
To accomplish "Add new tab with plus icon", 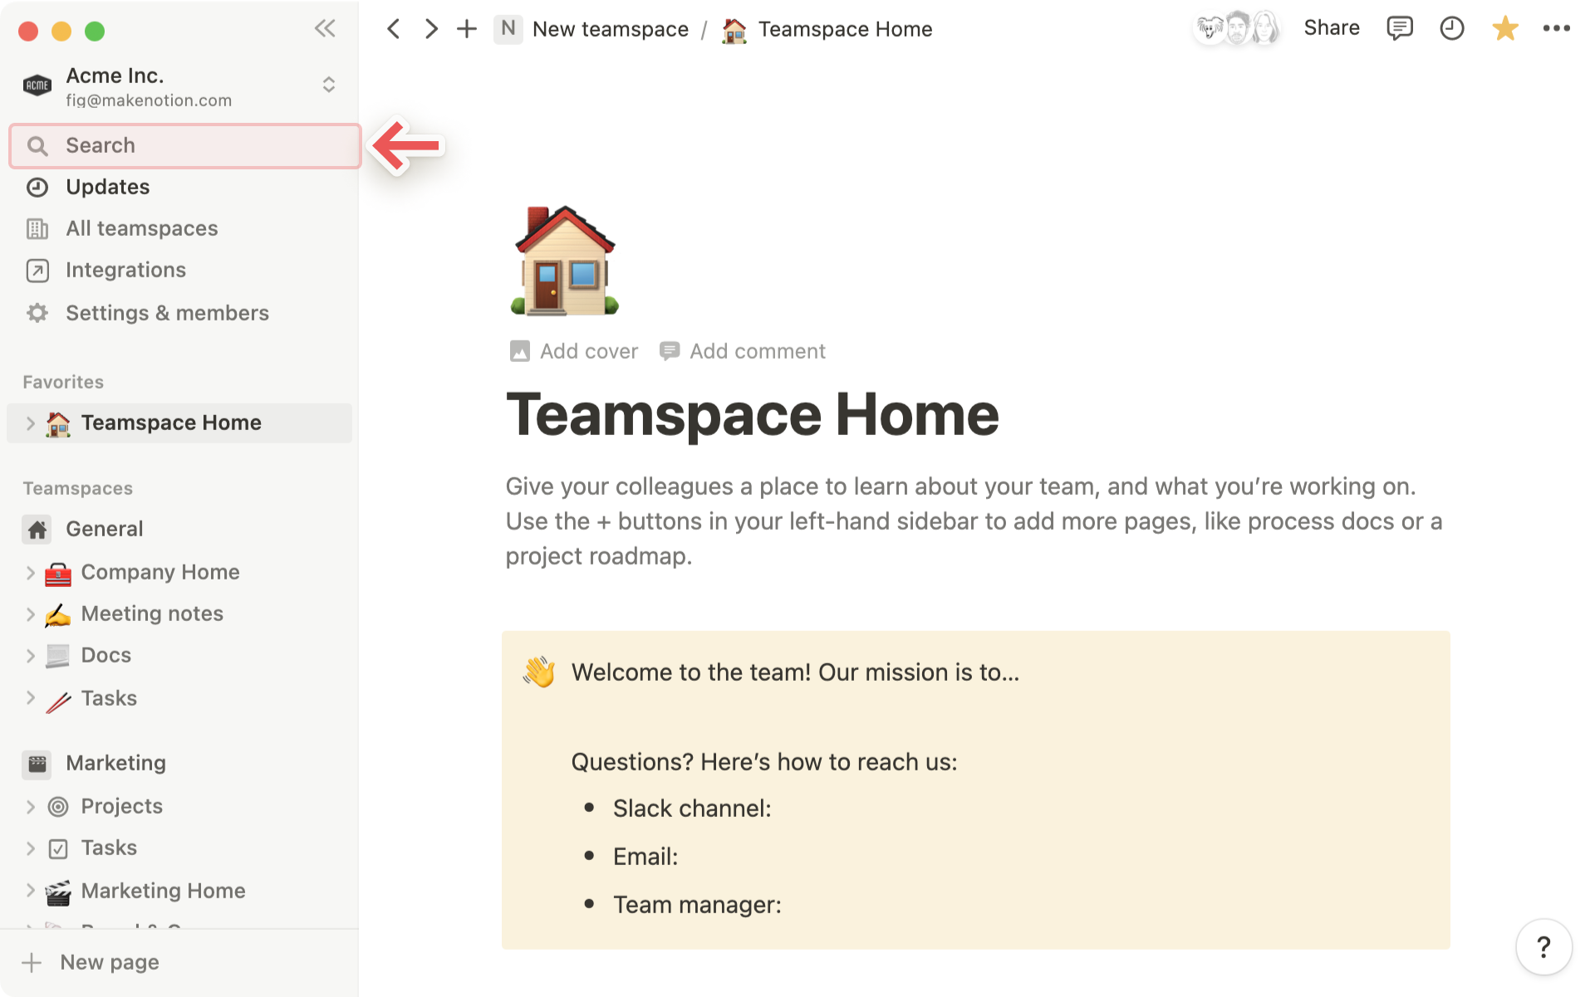I will click(x=467, y=29).
